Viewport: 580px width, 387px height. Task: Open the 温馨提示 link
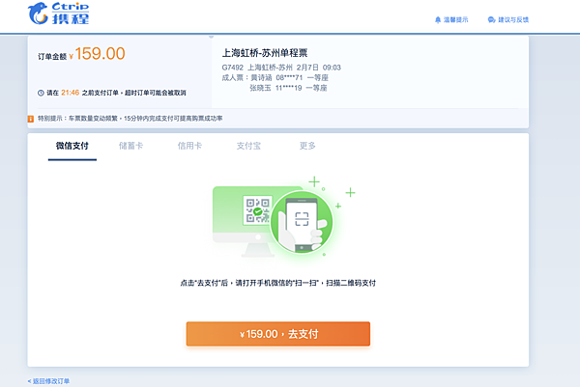pyautogui.click(x=455, y=19)
